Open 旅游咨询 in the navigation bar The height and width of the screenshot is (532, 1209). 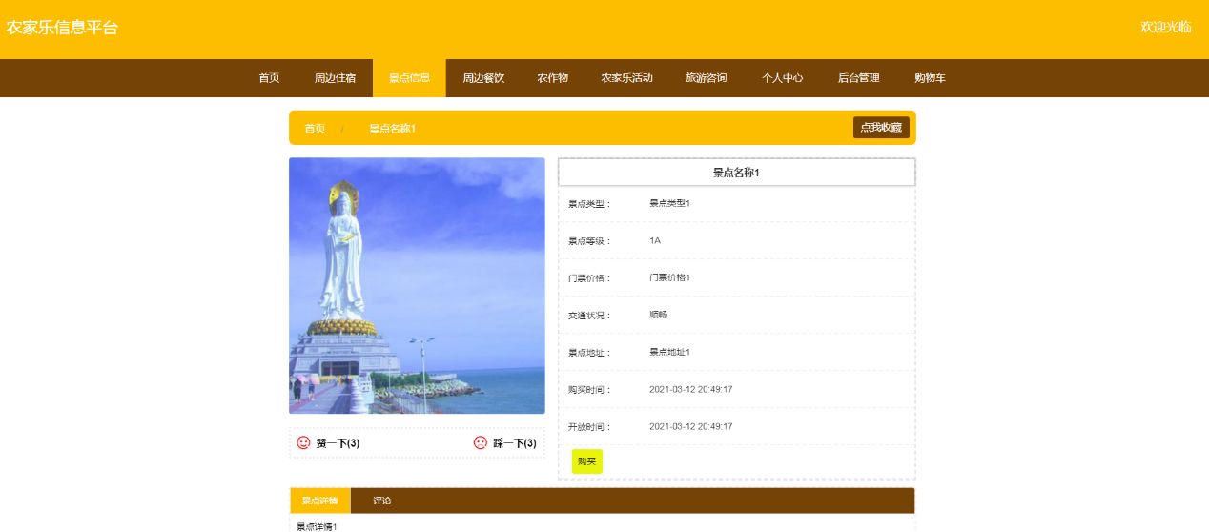click(x=707, y=78)
